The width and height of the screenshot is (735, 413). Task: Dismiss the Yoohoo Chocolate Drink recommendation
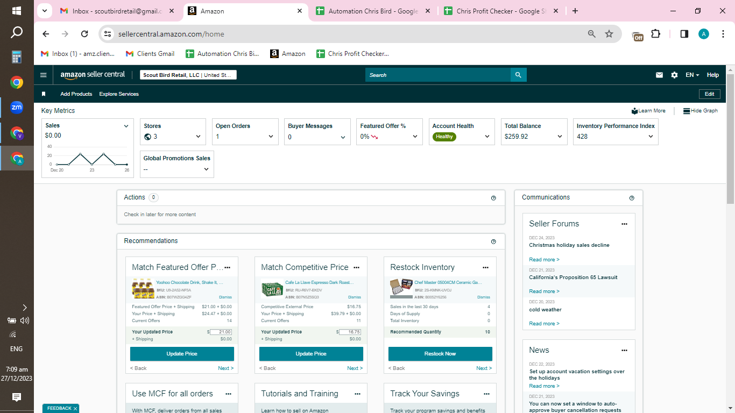225,297
